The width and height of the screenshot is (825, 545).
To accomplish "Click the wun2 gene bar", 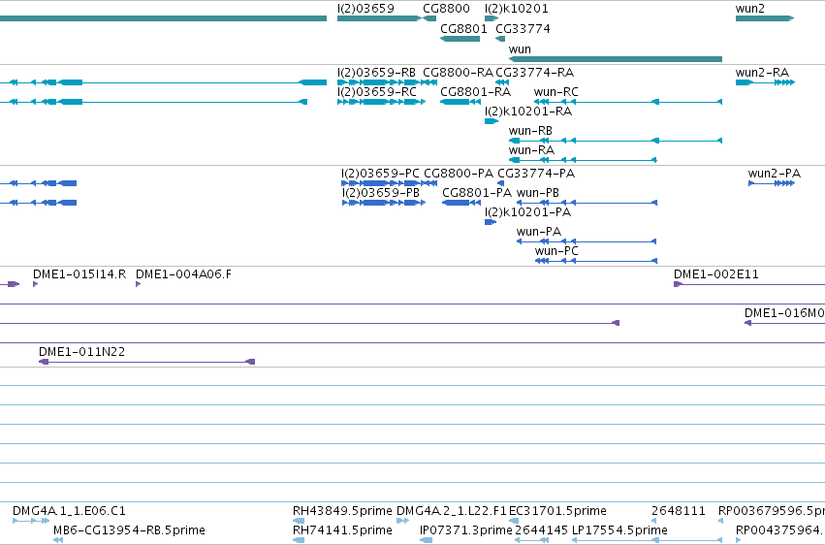I will [765, 18].
